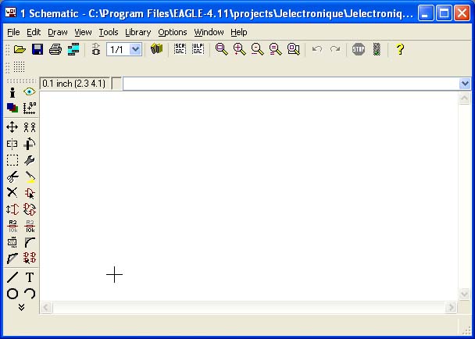Toggle the Show eye icon tool
The height and width of the screenshot is (339, 475).
pyautogui.click(x=30, y=91)
